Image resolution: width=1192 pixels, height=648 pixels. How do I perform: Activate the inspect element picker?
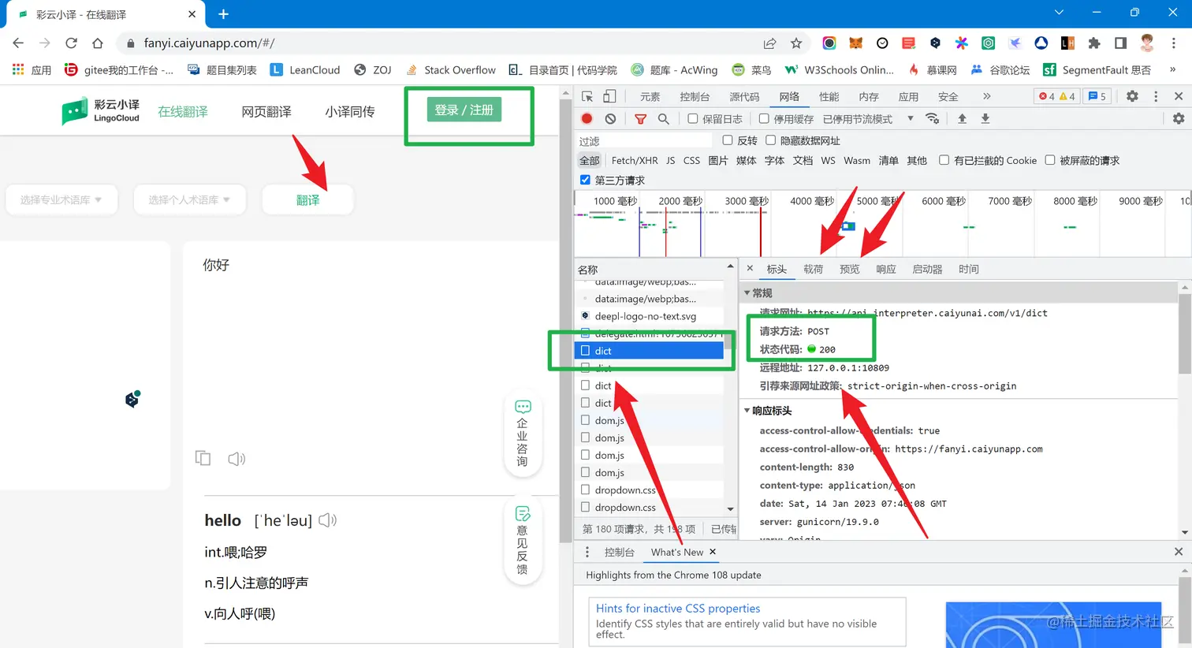coord(587,96)
